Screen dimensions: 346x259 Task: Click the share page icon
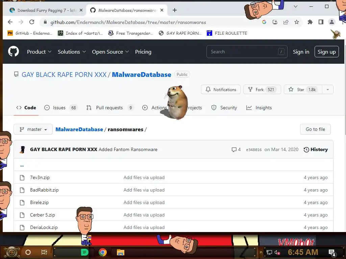coord(286,22)
